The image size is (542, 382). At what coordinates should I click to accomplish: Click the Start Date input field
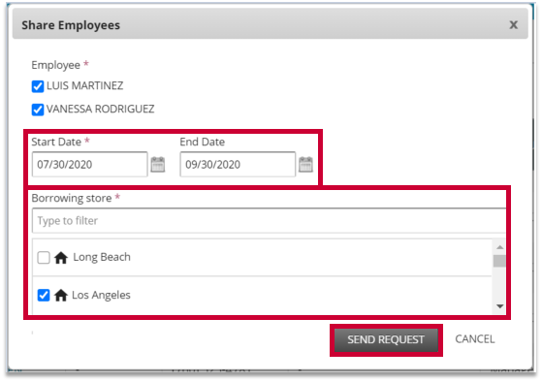90,164
